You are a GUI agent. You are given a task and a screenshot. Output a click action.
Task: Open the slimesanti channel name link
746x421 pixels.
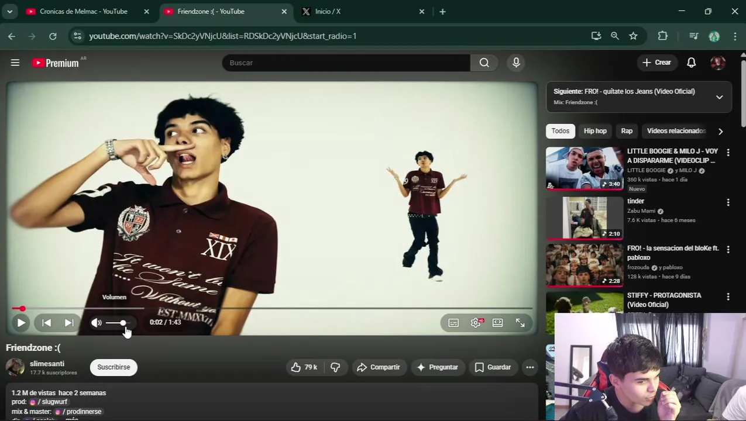click(47, 364)
